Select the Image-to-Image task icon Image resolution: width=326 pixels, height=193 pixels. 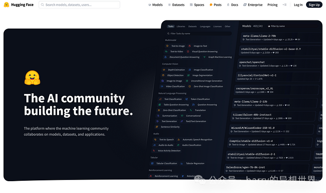[163, 81]
